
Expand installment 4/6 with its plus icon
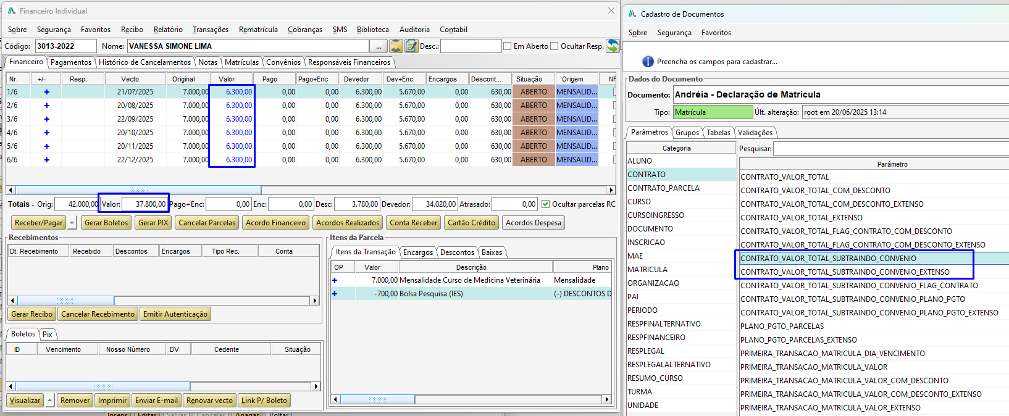[46, 133]
